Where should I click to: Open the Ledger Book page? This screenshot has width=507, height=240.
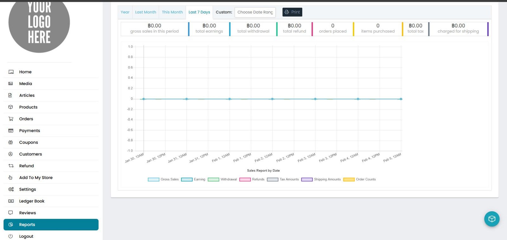click(32, 201)
